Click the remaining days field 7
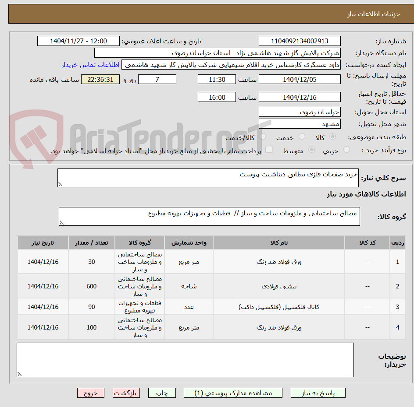Screen dimensions: 414x407 (x=157, y=79)
